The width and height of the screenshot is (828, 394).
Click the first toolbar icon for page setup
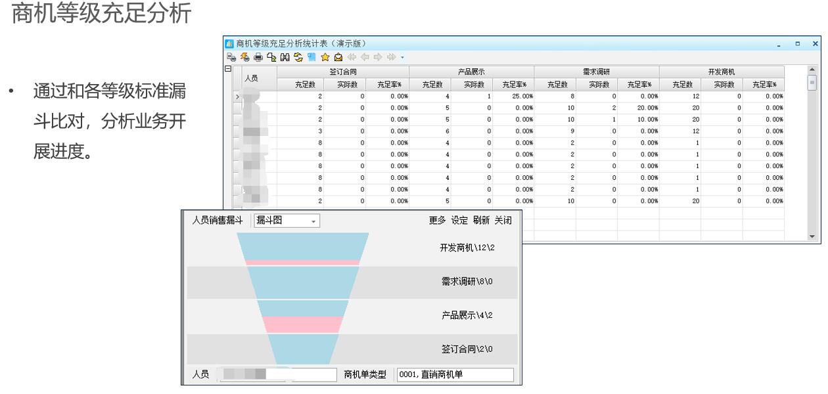point(231,57)
